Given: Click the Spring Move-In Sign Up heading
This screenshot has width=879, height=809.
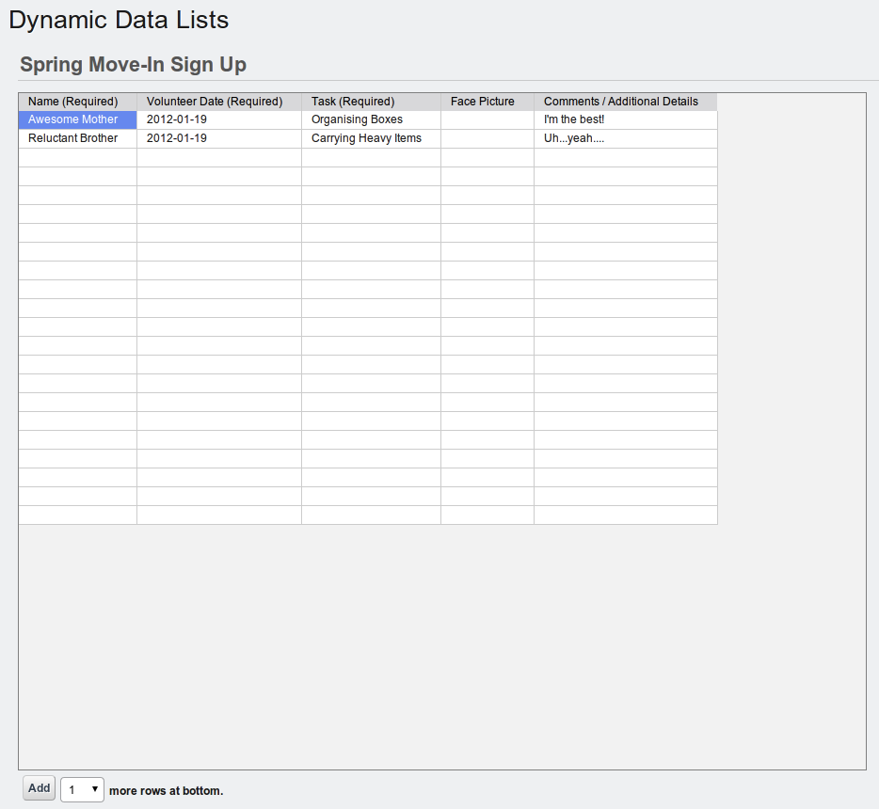Looking at the screenshot, I should pyautogui.click(x=134, y=64).
